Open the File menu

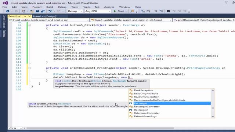(5, 7)
